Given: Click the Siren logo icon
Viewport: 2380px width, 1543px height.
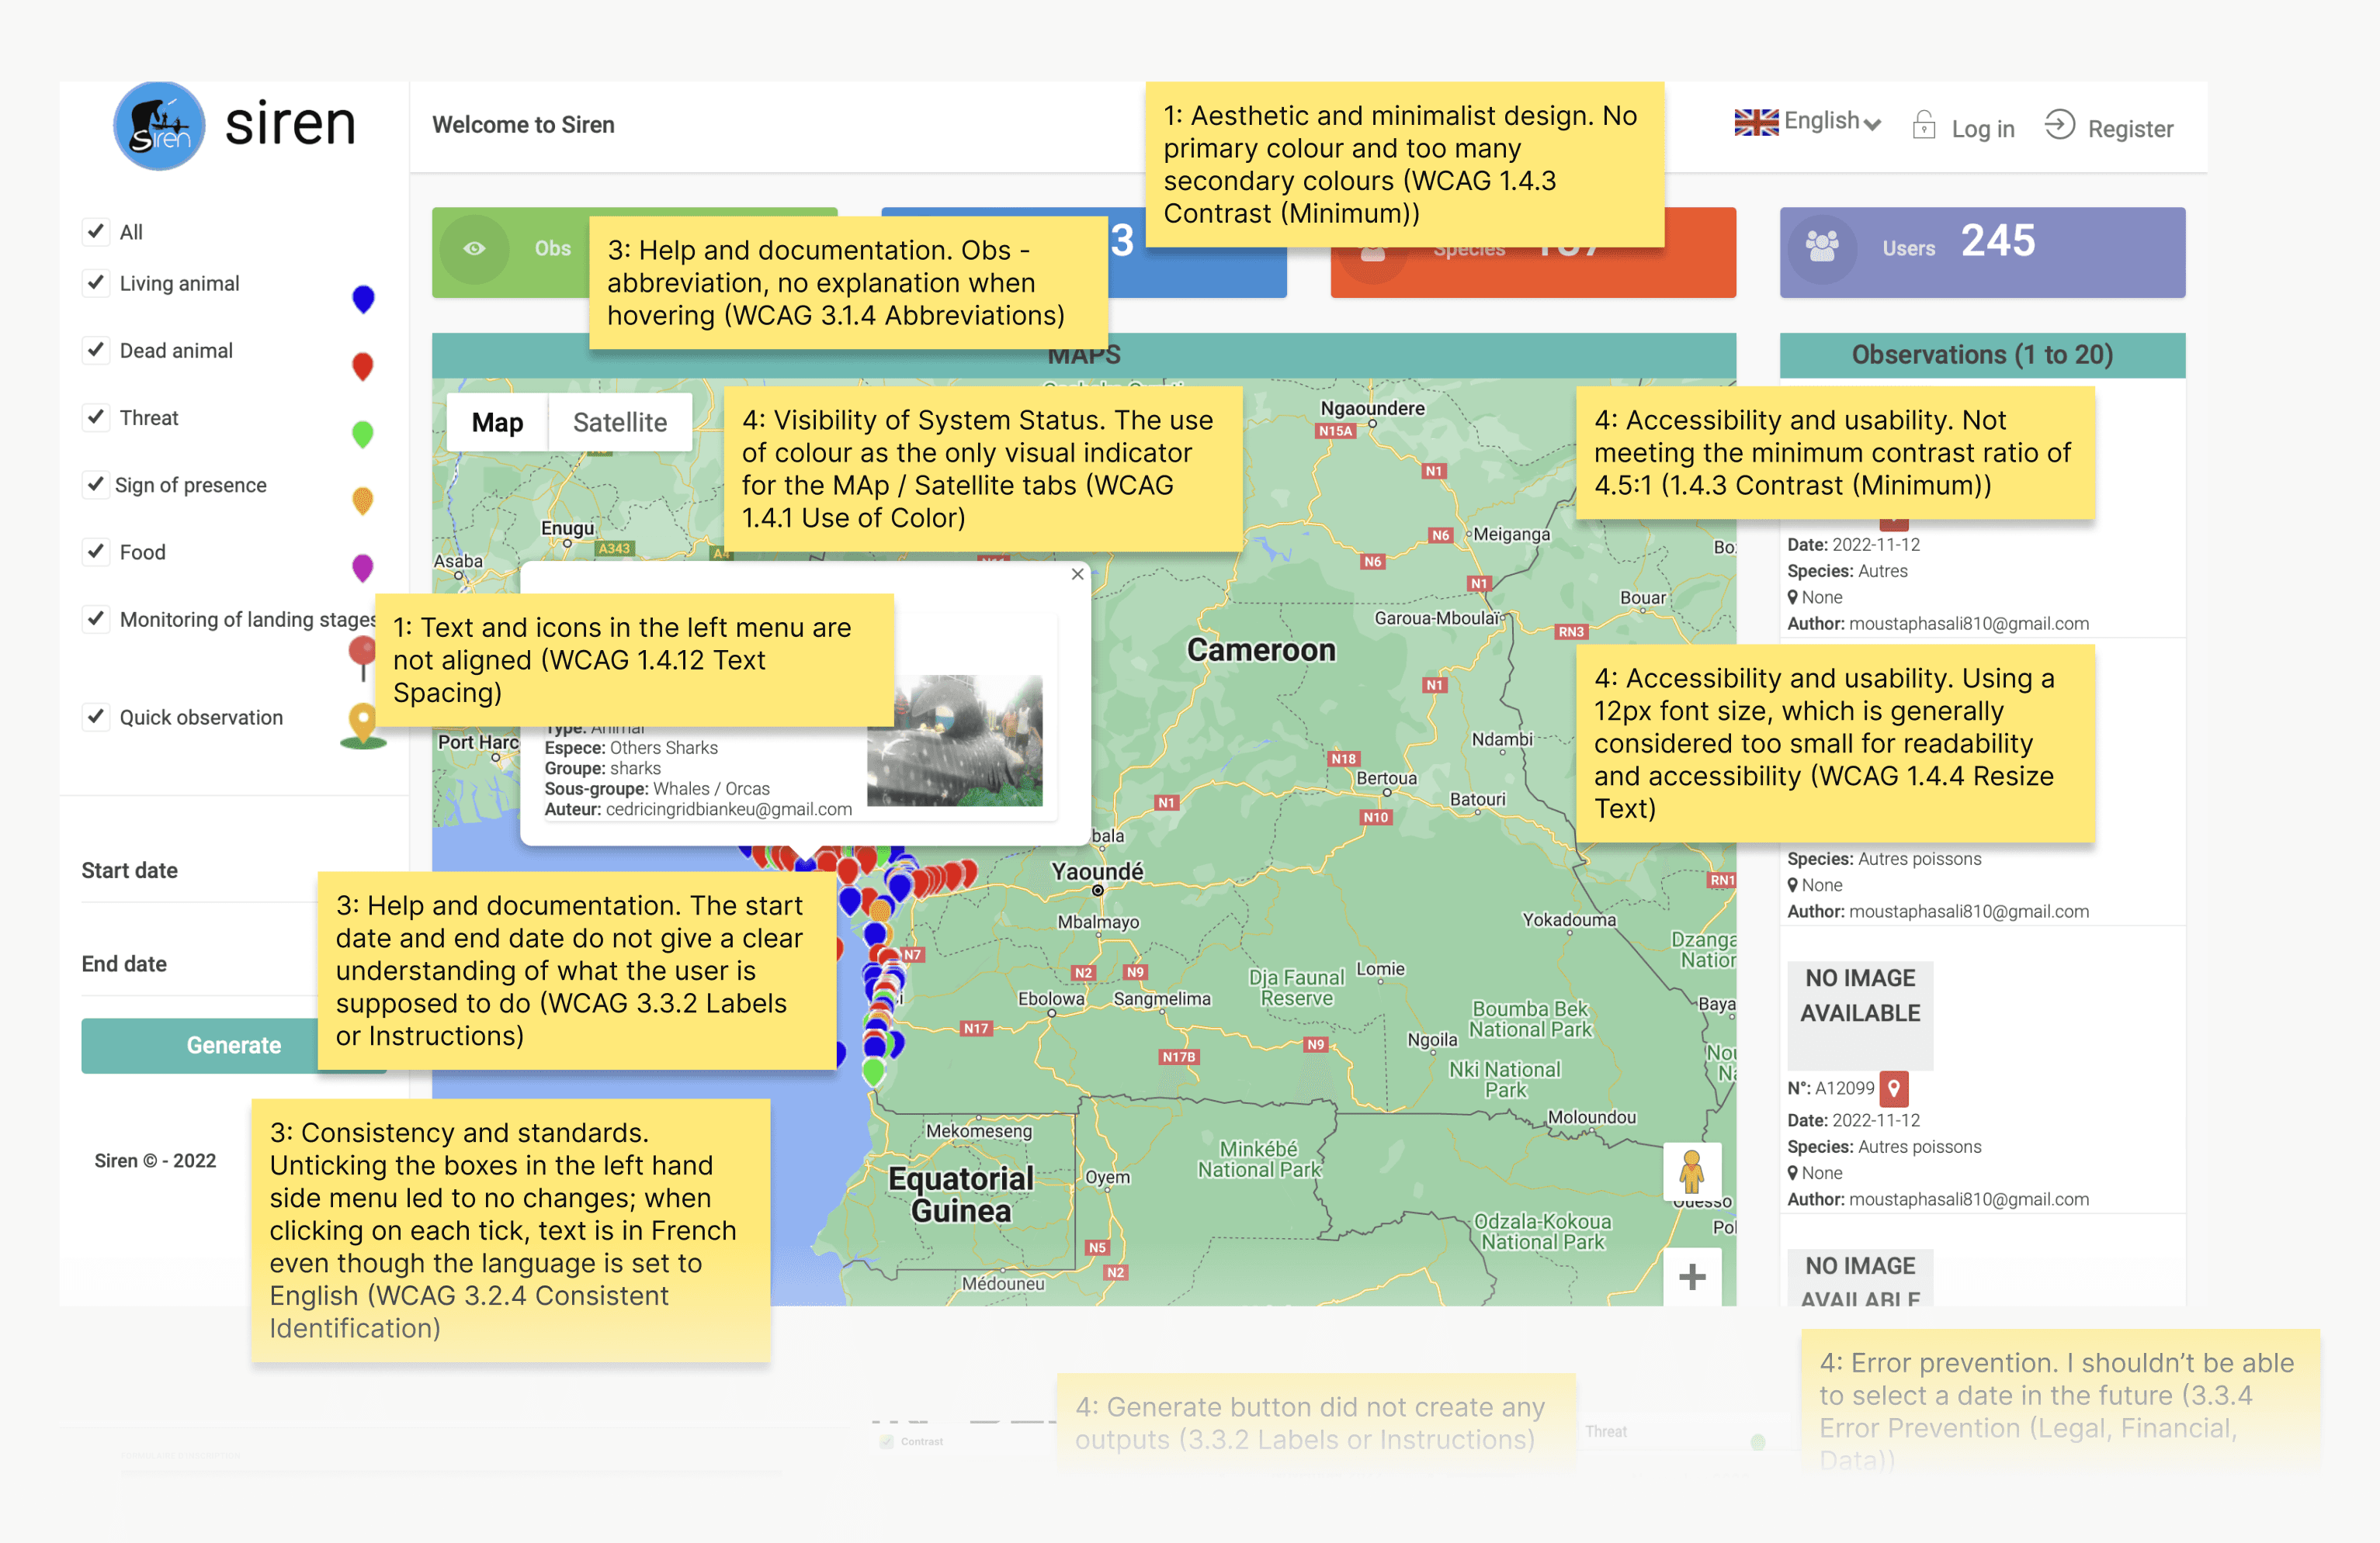Looking at the screenshot, I should [159, 126].
